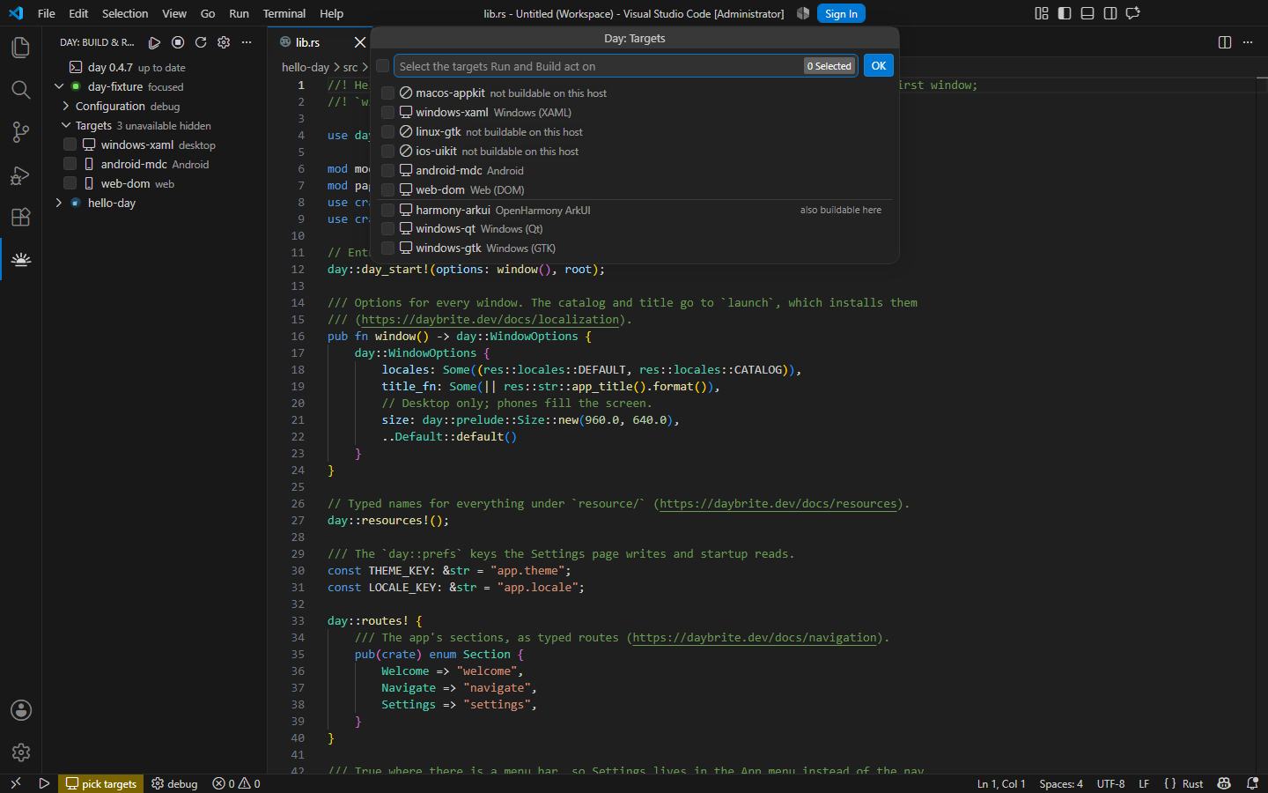Viewport: 1268px width, 793px height.
Task: Open the Run and Debug view
Action: tap(21, 174)
